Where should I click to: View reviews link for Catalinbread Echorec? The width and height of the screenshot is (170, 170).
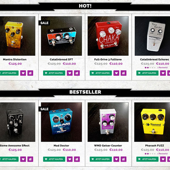[162, 67]
